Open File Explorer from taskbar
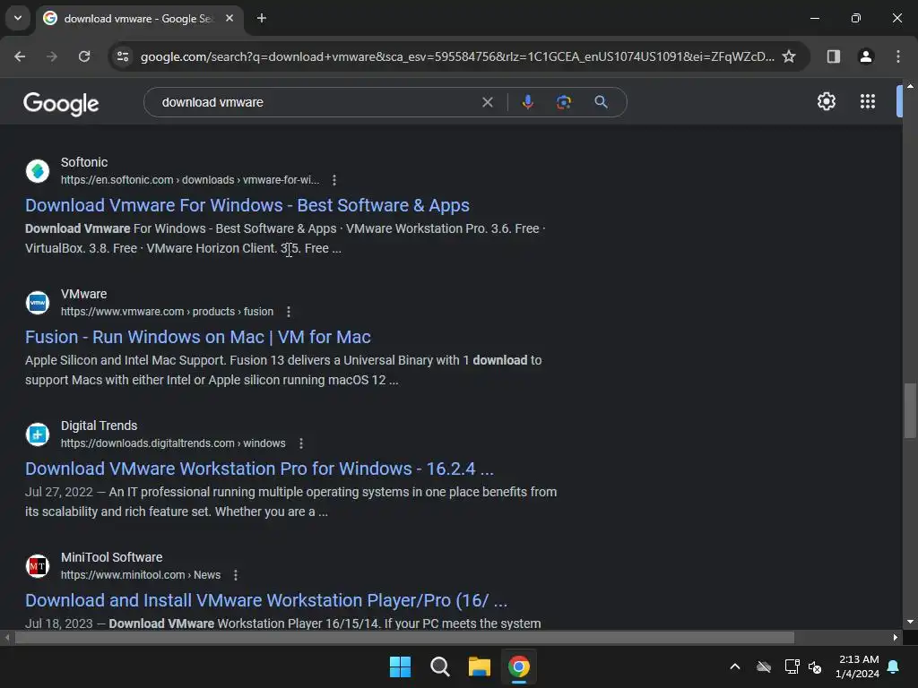918x688 pixels. click(480, 666)
